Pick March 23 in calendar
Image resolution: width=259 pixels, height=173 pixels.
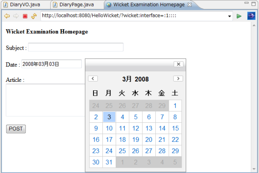click(96, 151)
